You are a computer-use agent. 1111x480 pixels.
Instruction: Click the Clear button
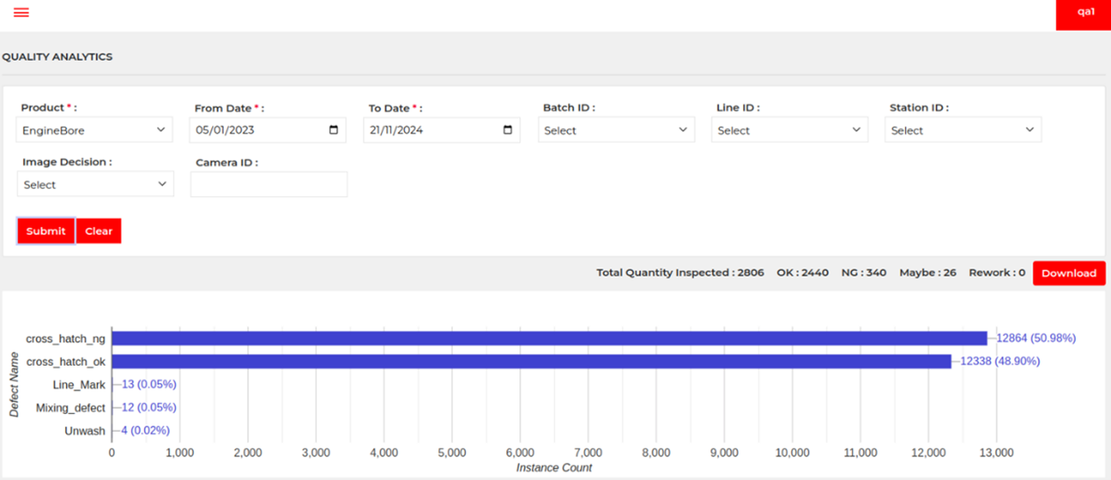pyautogui.click(x=99, y=231)
